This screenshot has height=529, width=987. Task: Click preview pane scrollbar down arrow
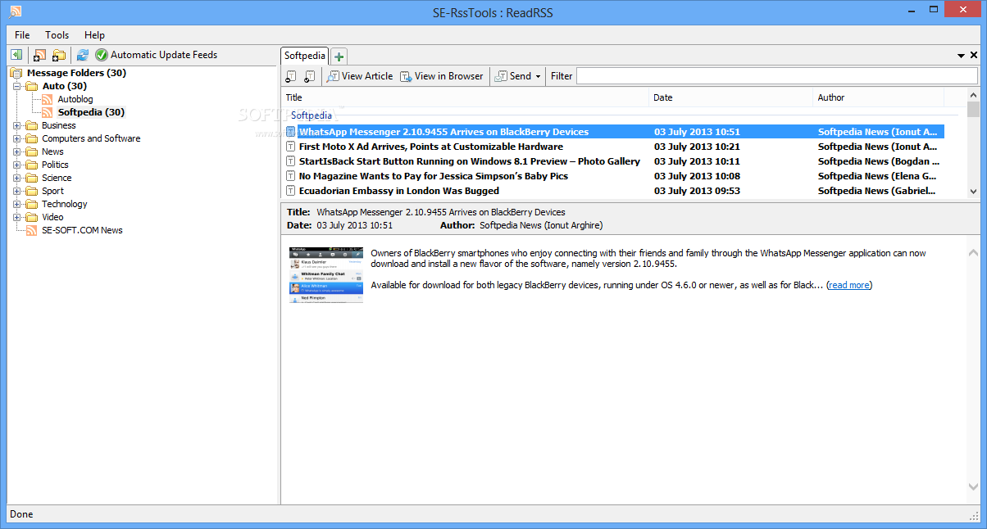pos(973,487)
